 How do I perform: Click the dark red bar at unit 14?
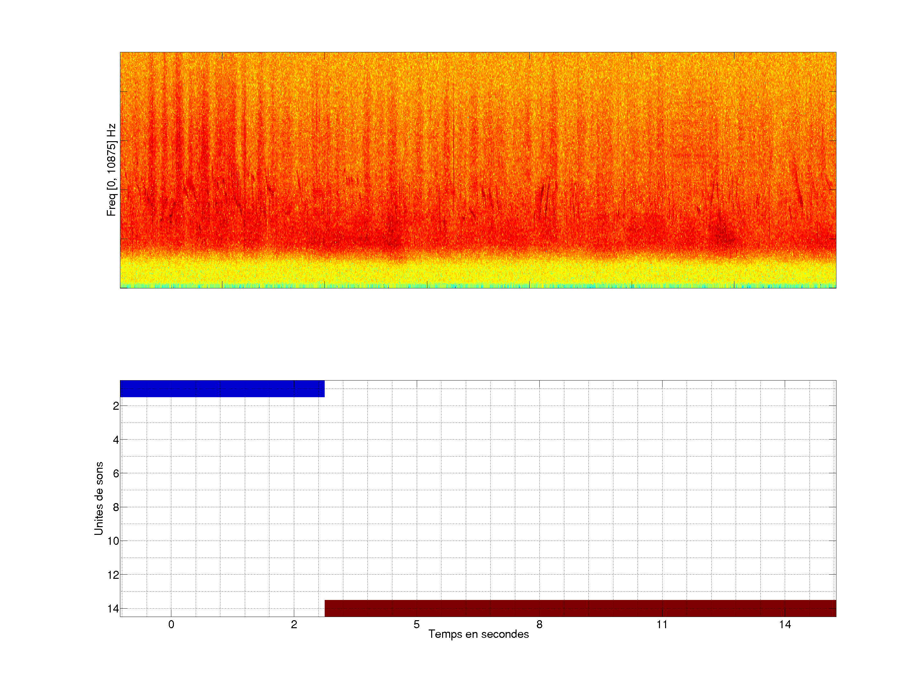pos(580,608)
